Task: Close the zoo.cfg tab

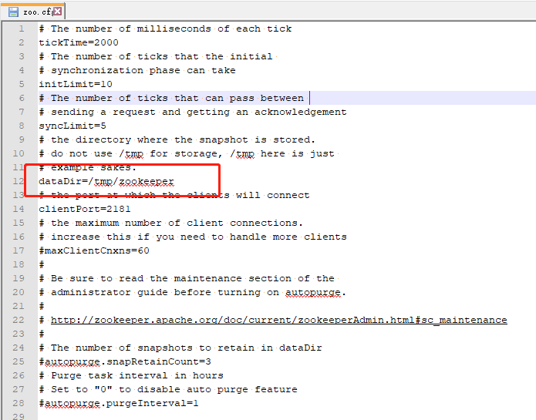Action: (58, 12)
